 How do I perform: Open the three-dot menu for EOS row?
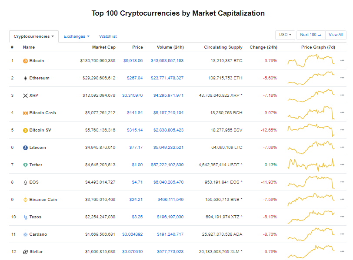(x=342, y=182)
